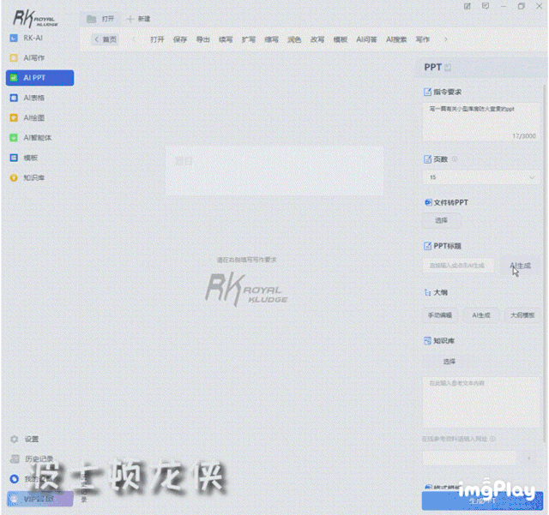The height and width of the screenshot is (515, 549).
Task: Click the 指令要求 label icon
Action: point(427,92)
